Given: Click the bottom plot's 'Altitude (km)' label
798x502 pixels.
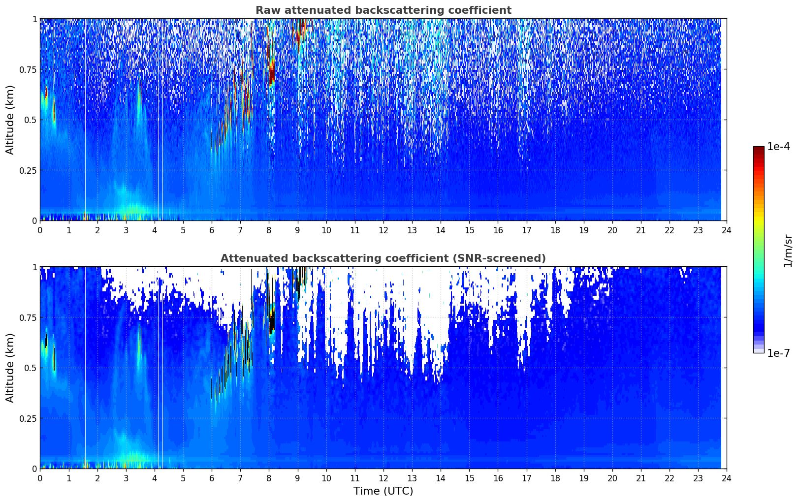Looking at the screenshot, I should point(10,368).
